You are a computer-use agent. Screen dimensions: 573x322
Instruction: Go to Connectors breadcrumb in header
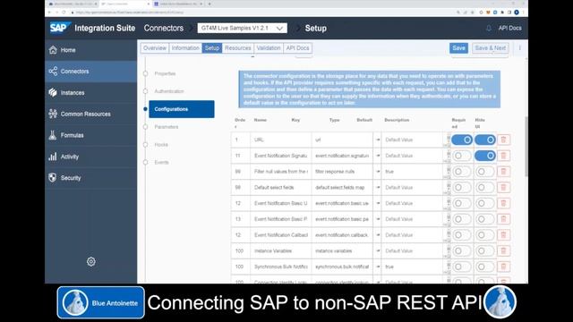pyautogui.click(x=163, y=28)
